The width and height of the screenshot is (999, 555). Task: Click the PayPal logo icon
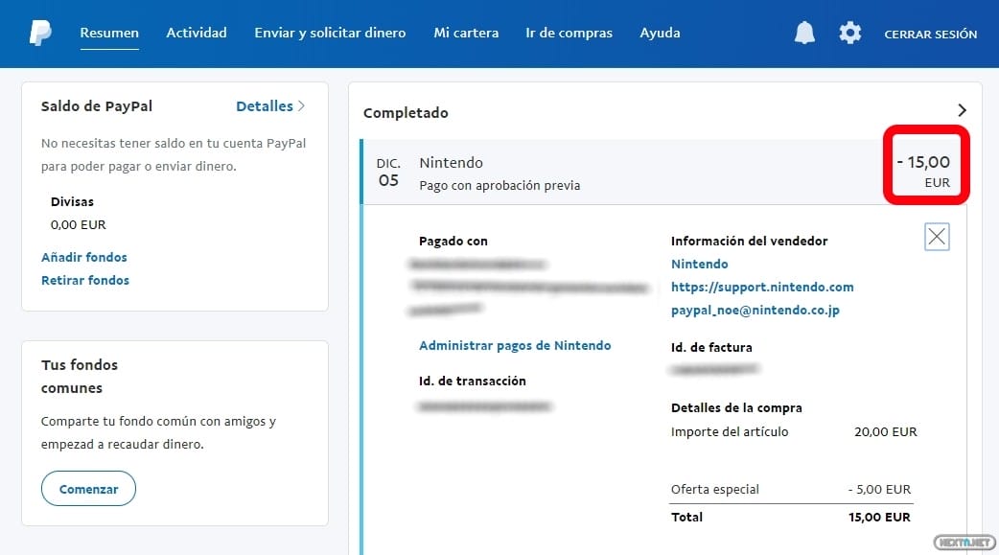click(40, 33)
